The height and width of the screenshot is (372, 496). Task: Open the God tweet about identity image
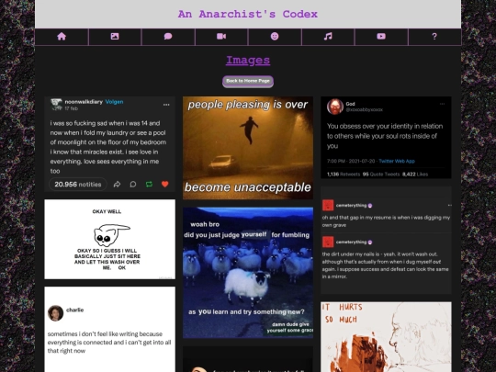[386, 137]
